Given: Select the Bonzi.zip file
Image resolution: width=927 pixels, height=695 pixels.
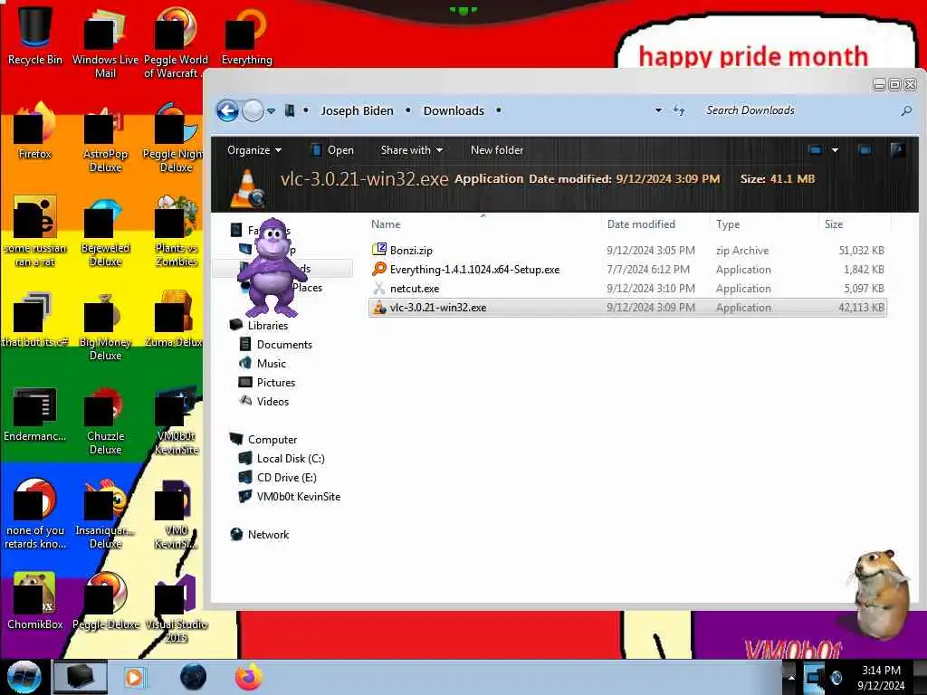Looking at the screenshot, I should (627, 251).
